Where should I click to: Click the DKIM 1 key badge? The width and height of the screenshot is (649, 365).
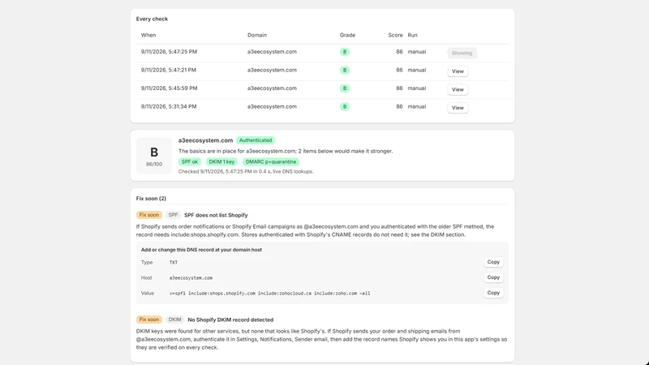coord(221,161)
